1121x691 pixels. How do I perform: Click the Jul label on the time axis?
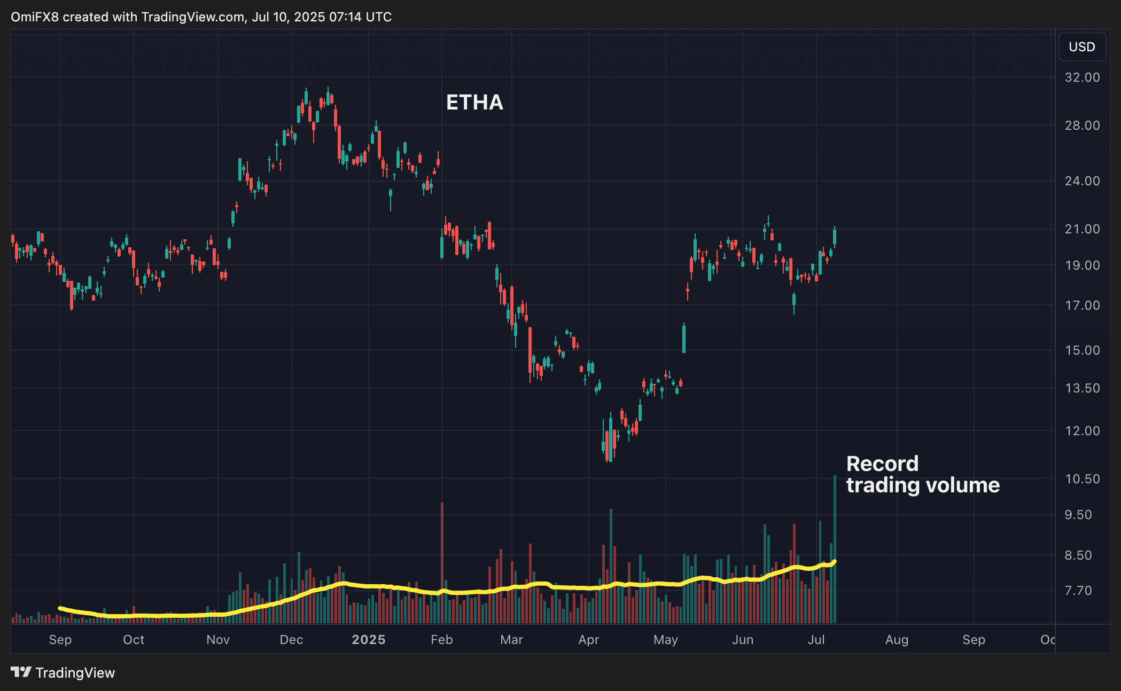(817, 639)
